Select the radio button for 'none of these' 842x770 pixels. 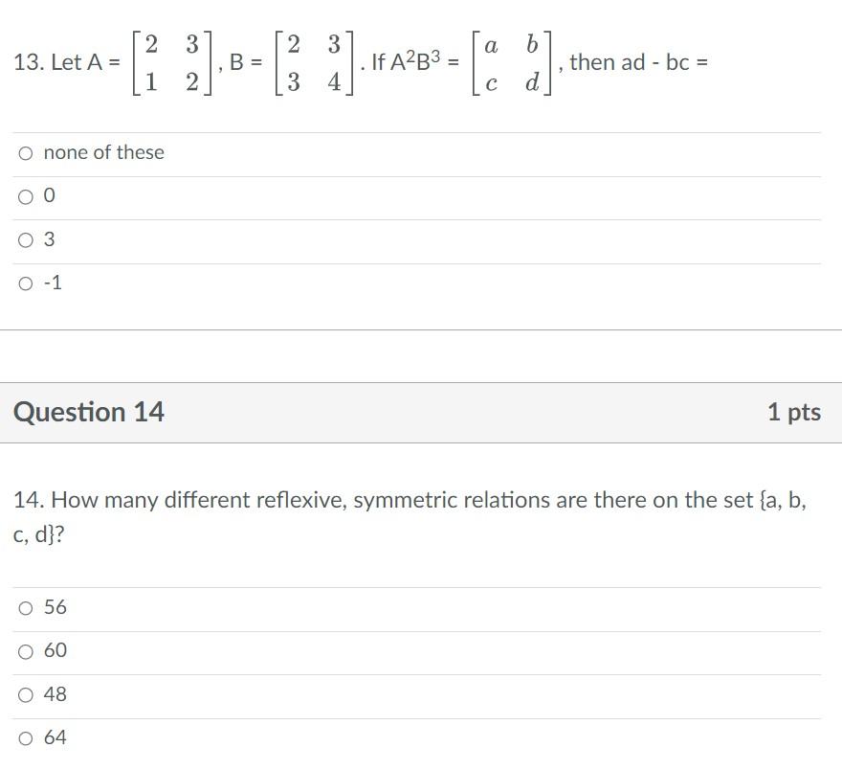coord(25,151)
